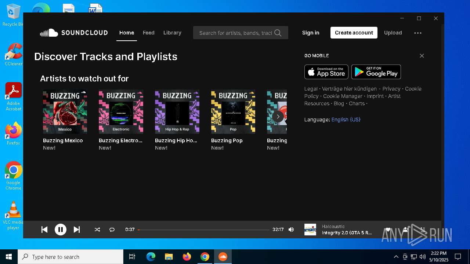Open the Privacy link
Screen dimensions: 470x264
pyautogui.click(x=391, y=89)
